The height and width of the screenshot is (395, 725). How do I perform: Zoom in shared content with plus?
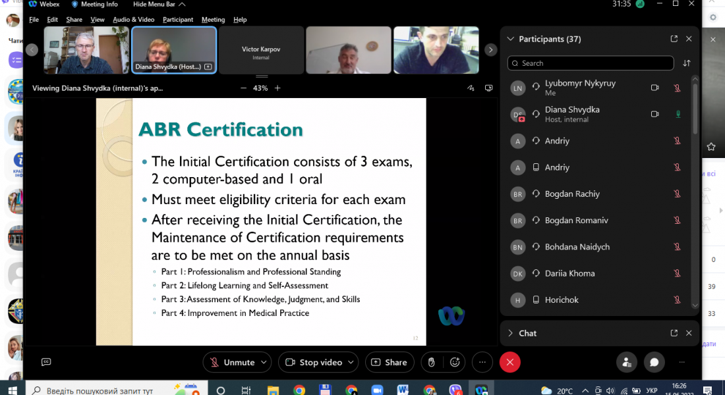277,88
